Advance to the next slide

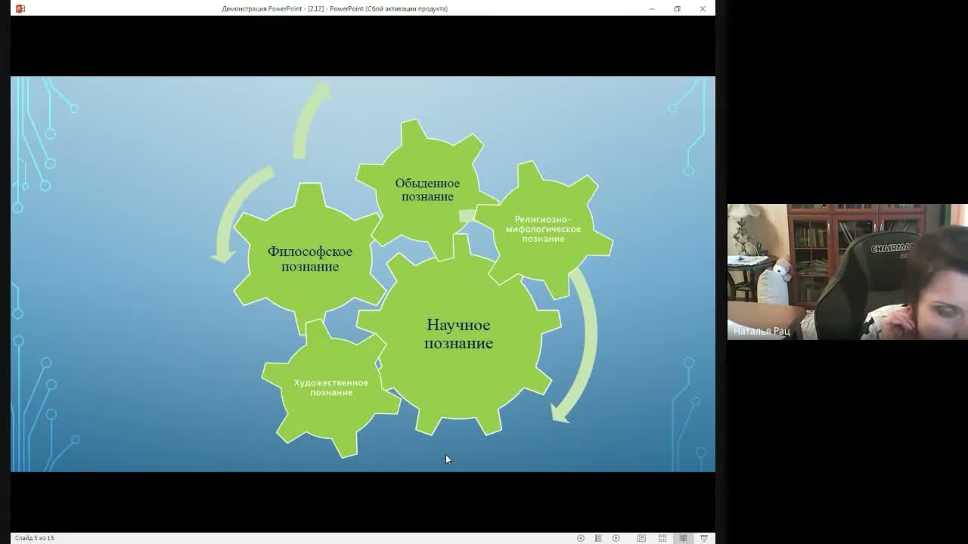(616, 538)
